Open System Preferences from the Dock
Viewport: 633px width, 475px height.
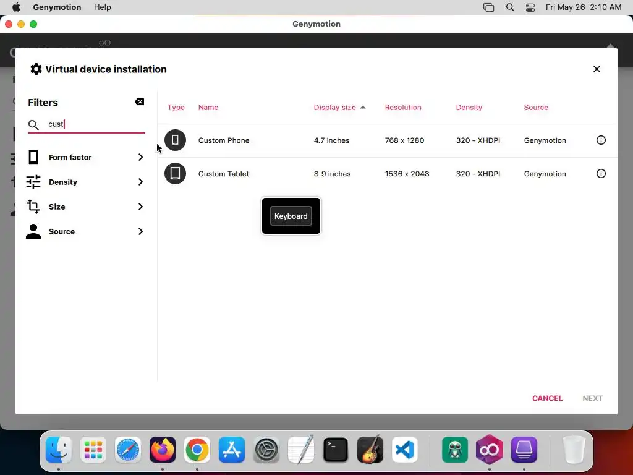[266, 450]
